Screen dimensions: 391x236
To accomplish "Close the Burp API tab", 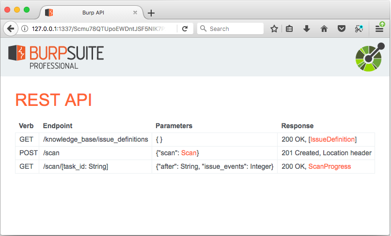I will [135, 13].
